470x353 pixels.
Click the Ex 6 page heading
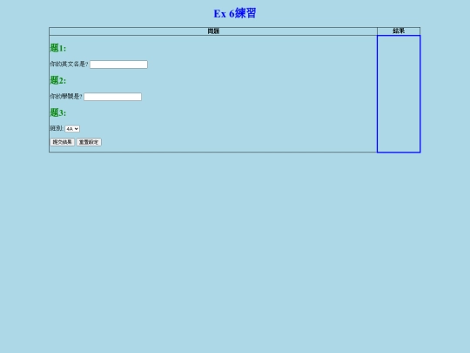click(235, 13)
